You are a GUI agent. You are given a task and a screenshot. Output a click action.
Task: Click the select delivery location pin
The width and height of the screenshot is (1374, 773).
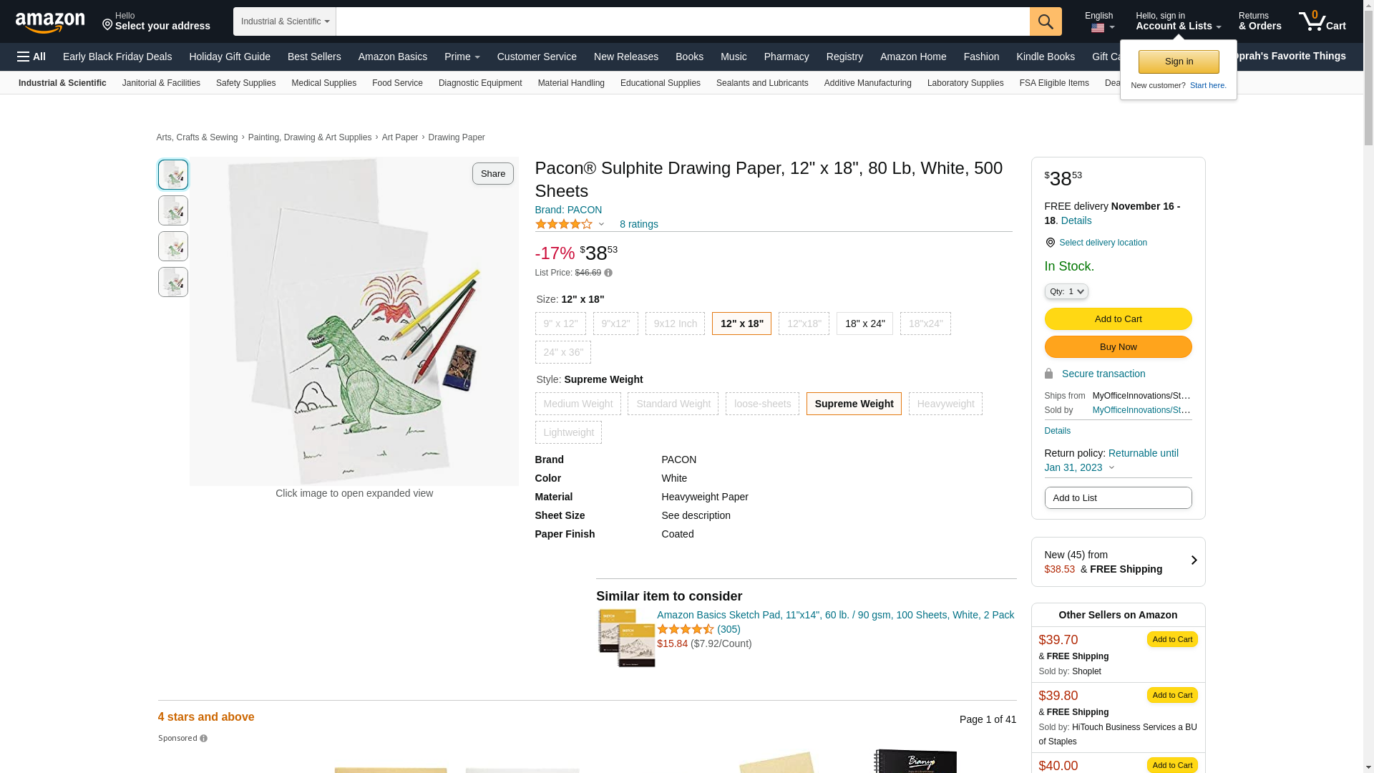point(1050,243)
